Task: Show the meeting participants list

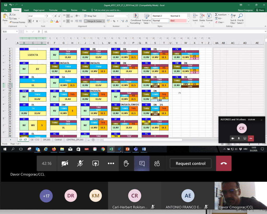Action: [x=157, y=163]
